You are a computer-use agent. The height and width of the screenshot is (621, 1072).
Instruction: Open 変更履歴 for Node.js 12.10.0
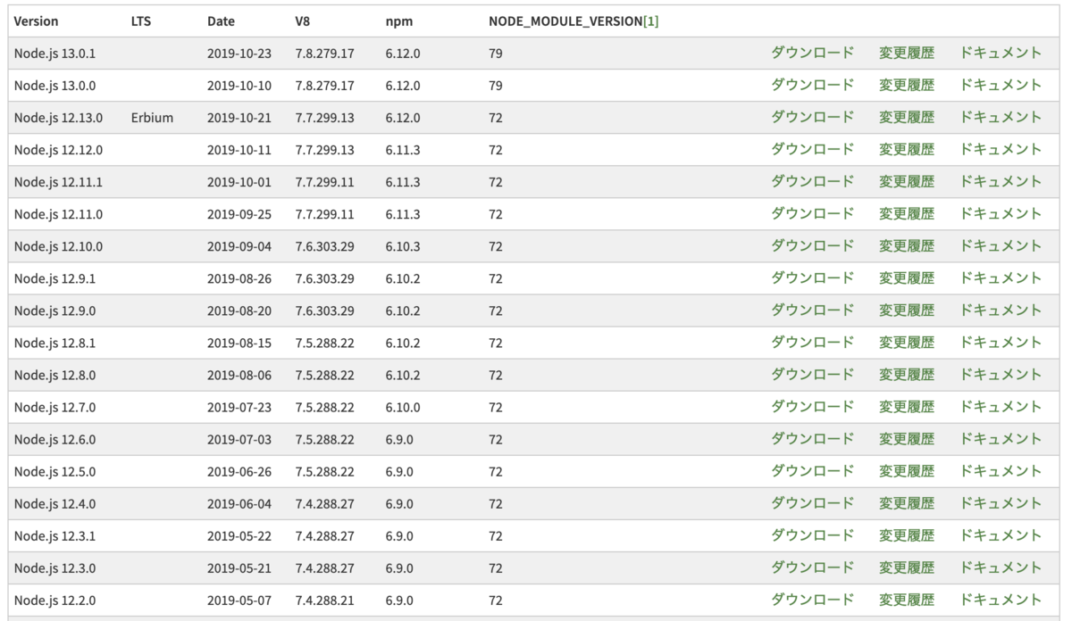[x=907, y=245]
